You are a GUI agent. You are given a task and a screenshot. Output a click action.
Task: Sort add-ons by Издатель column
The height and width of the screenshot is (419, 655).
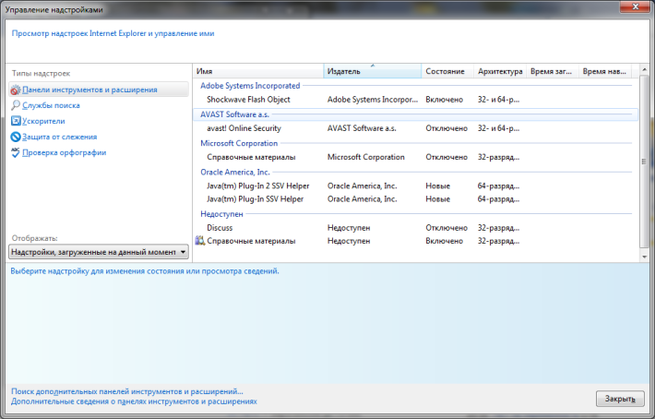[372, 72]
